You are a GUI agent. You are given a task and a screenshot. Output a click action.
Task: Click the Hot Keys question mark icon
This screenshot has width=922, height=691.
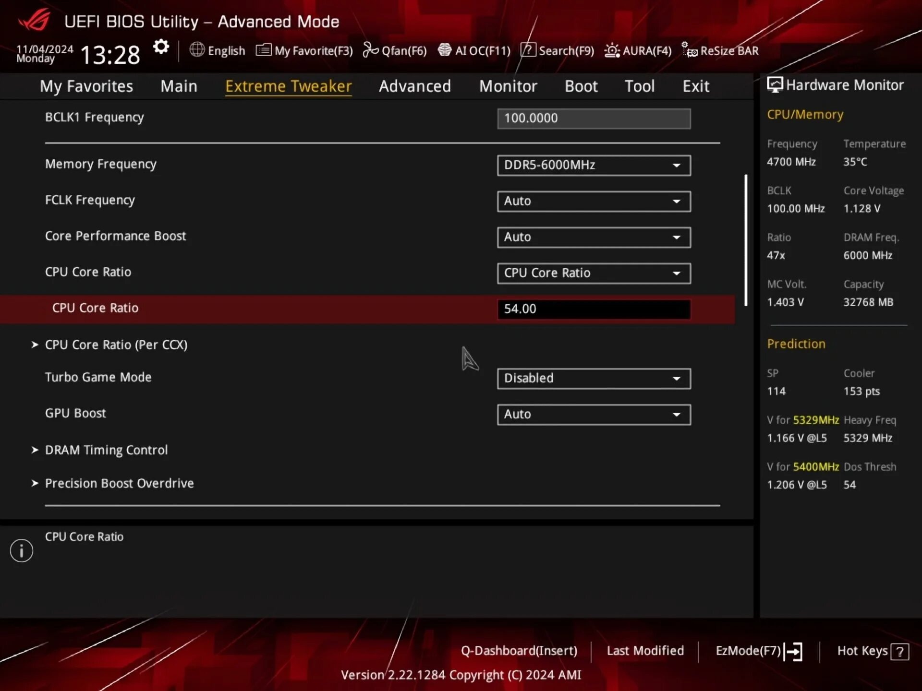point(899,652)
